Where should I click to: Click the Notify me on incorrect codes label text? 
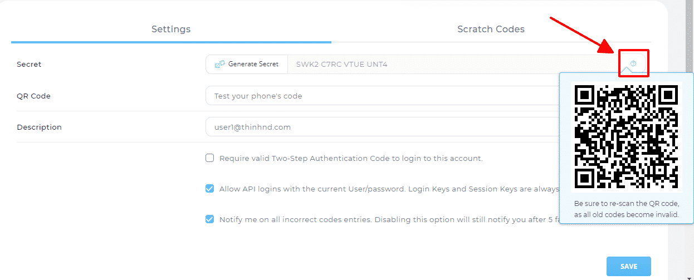(384, 219)
